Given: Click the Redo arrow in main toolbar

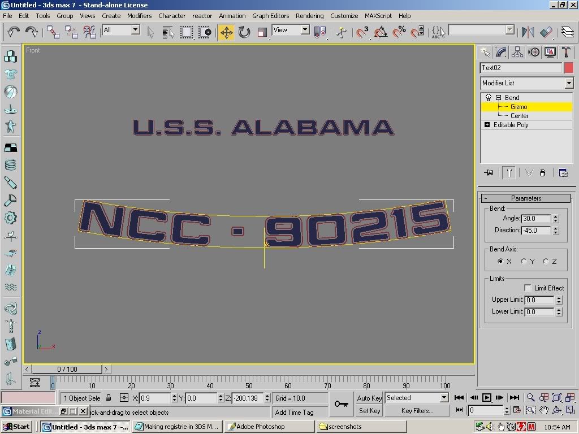Looking at the screenshot, I should [32, 32].
